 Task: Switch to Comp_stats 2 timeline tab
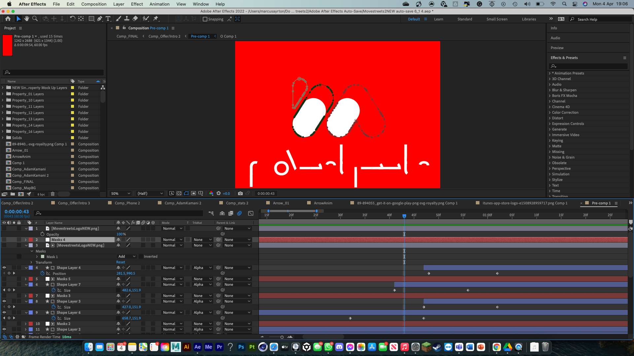coord(237,203)
